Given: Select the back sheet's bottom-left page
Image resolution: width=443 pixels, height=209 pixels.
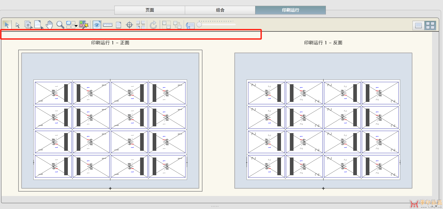Looking at the screenshot, I should [x=266, y=166].
